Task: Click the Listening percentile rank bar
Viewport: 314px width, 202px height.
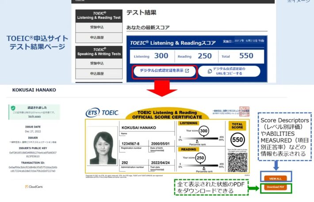Action: coord(200,138)
